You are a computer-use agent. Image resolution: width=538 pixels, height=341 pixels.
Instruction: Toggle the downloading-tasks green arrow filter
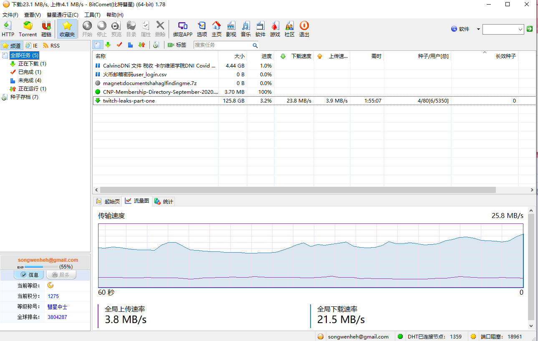point(108,45)
